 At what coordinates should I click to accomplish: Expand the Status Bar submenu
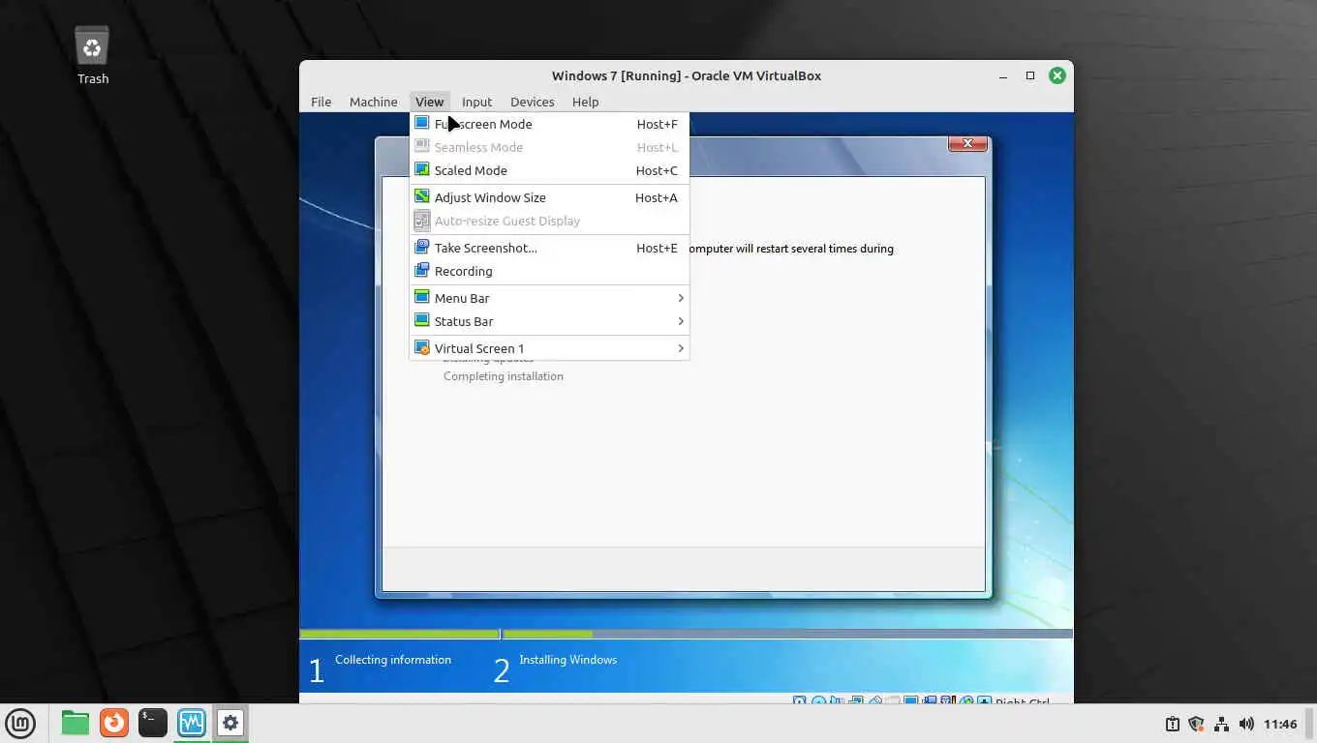pos(549,321)
